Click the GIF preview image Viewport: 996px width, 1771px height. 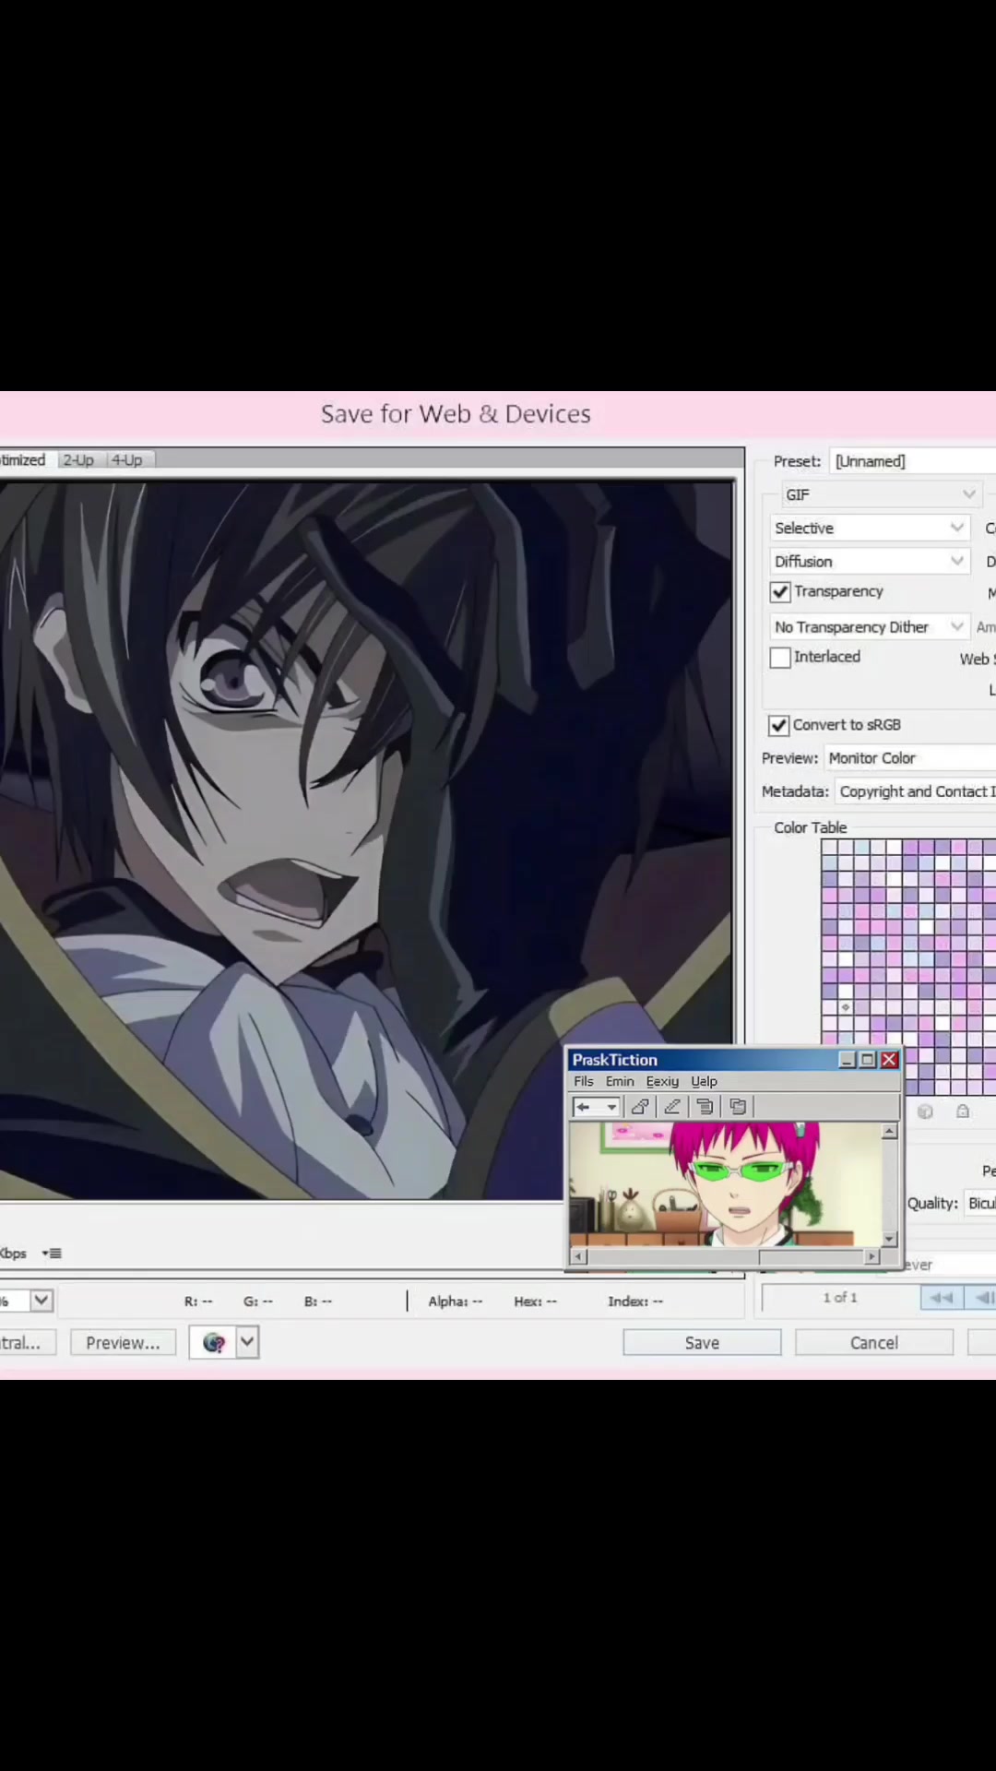(367, 840)
